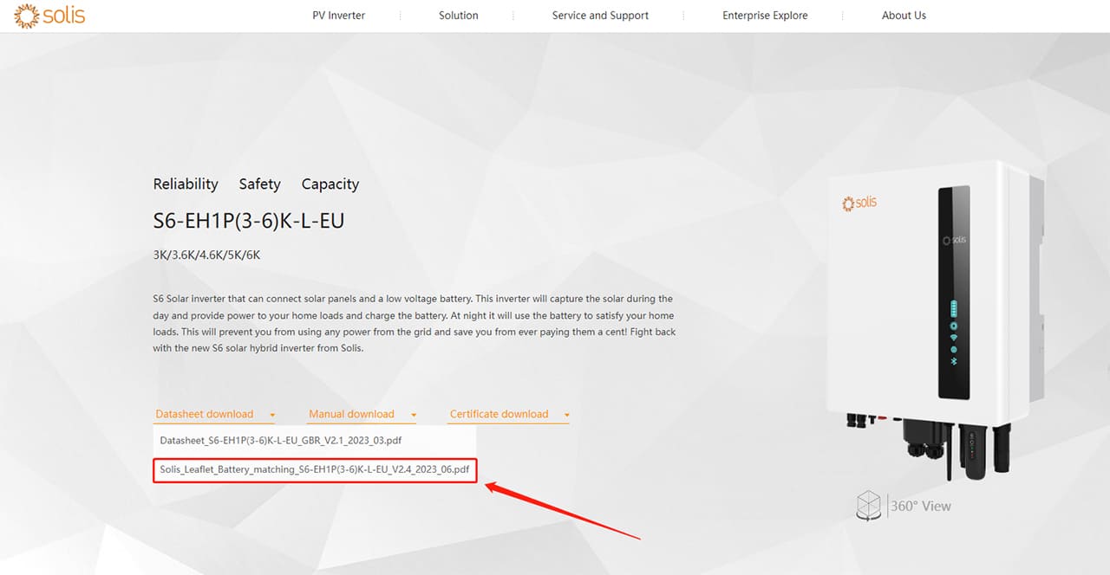Open the Enterprise Explore menu
1110x575 pixels.
765,16
